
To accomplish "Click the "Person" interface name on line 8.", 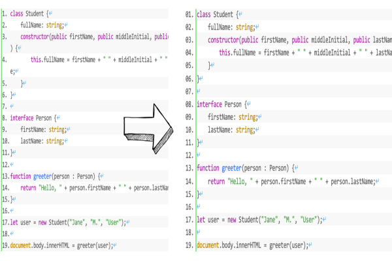I will 44,118.
